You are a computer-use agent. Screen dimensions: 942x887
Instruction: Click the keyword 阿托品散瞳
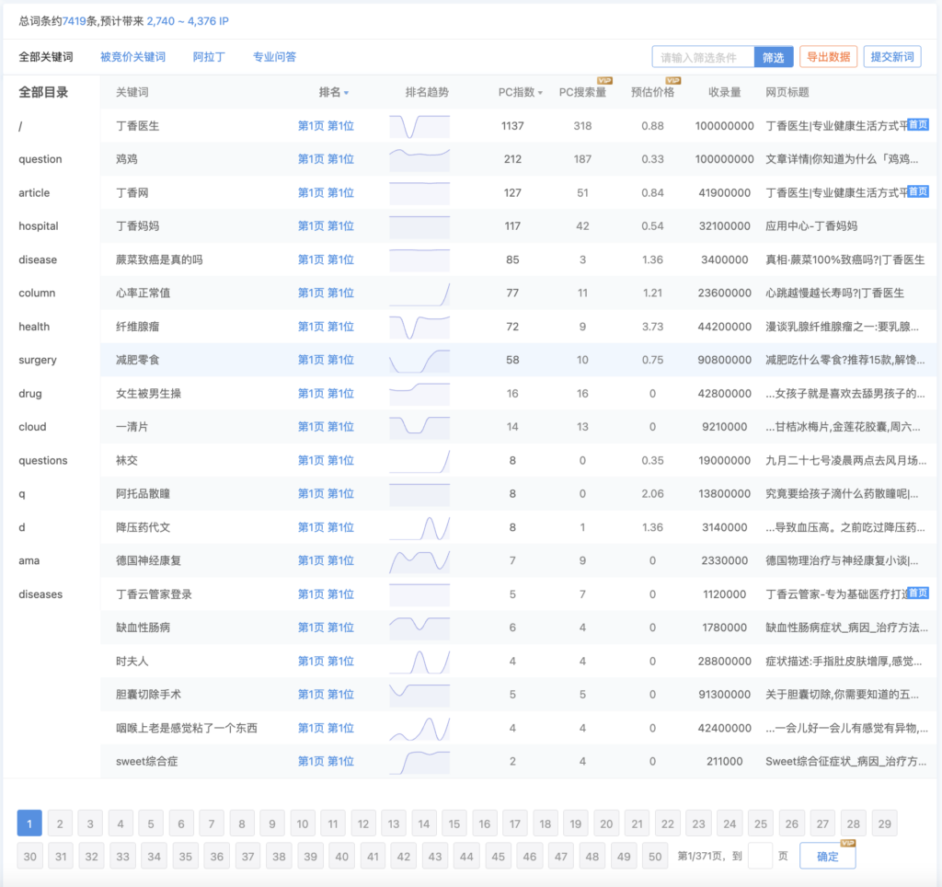click(143, 493)
